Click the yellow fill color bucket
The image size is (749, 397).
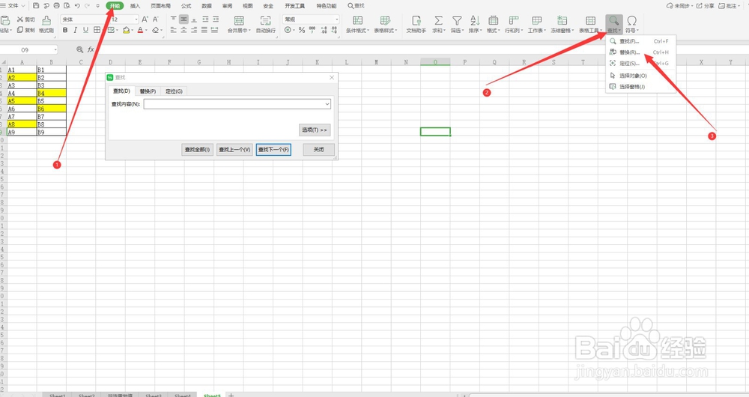point(126,30)
